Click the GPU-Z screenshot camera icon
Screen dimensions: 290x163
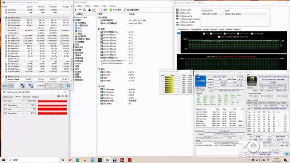[58, 96]
